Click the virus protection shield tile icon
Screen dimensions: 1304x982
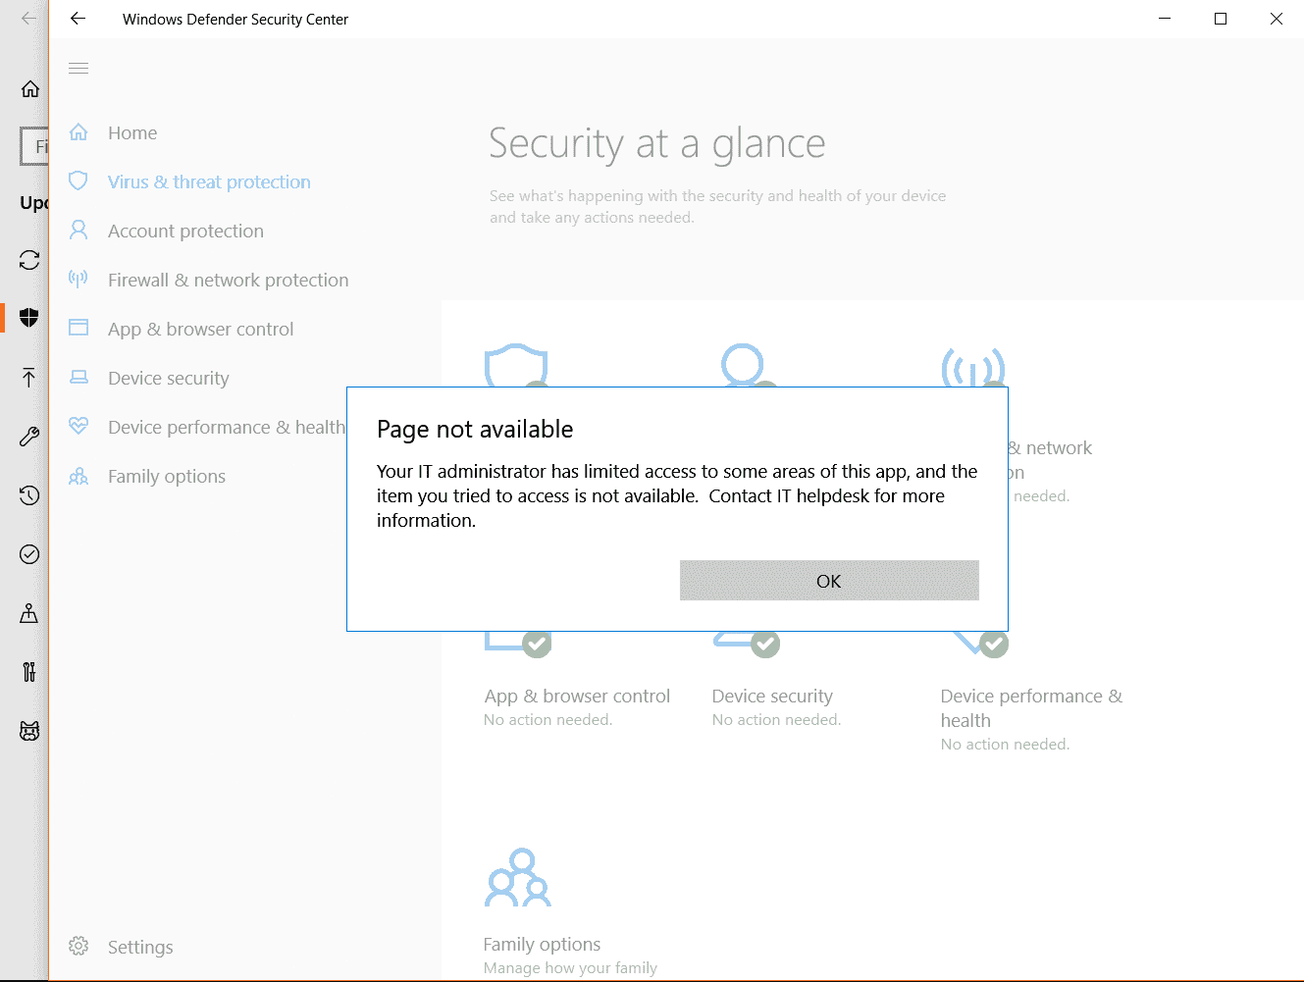[516, 365]
